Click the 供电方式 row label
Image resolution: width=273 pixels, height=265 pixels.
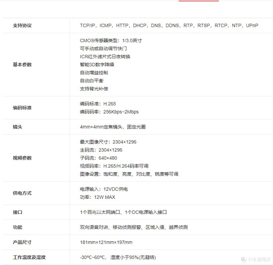(x=22, y=193)
